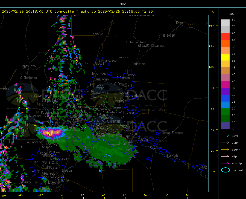Click the 'TUNUYAN' place label
This screenshot has height=199, width=246.
(63, 180)
